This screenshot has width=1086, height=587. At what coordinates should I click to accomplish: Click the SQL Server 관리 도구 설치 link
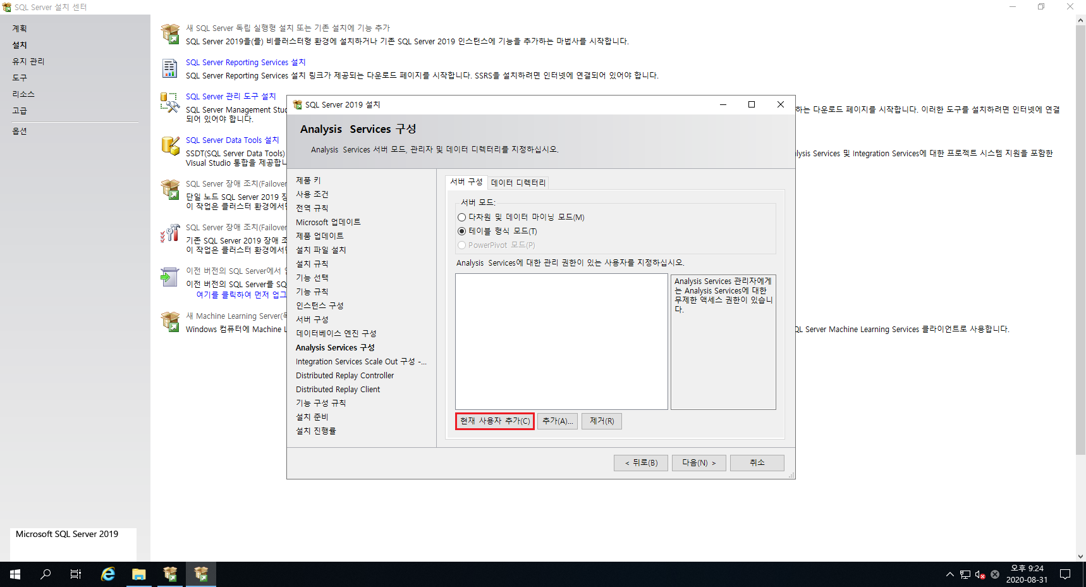231,96
